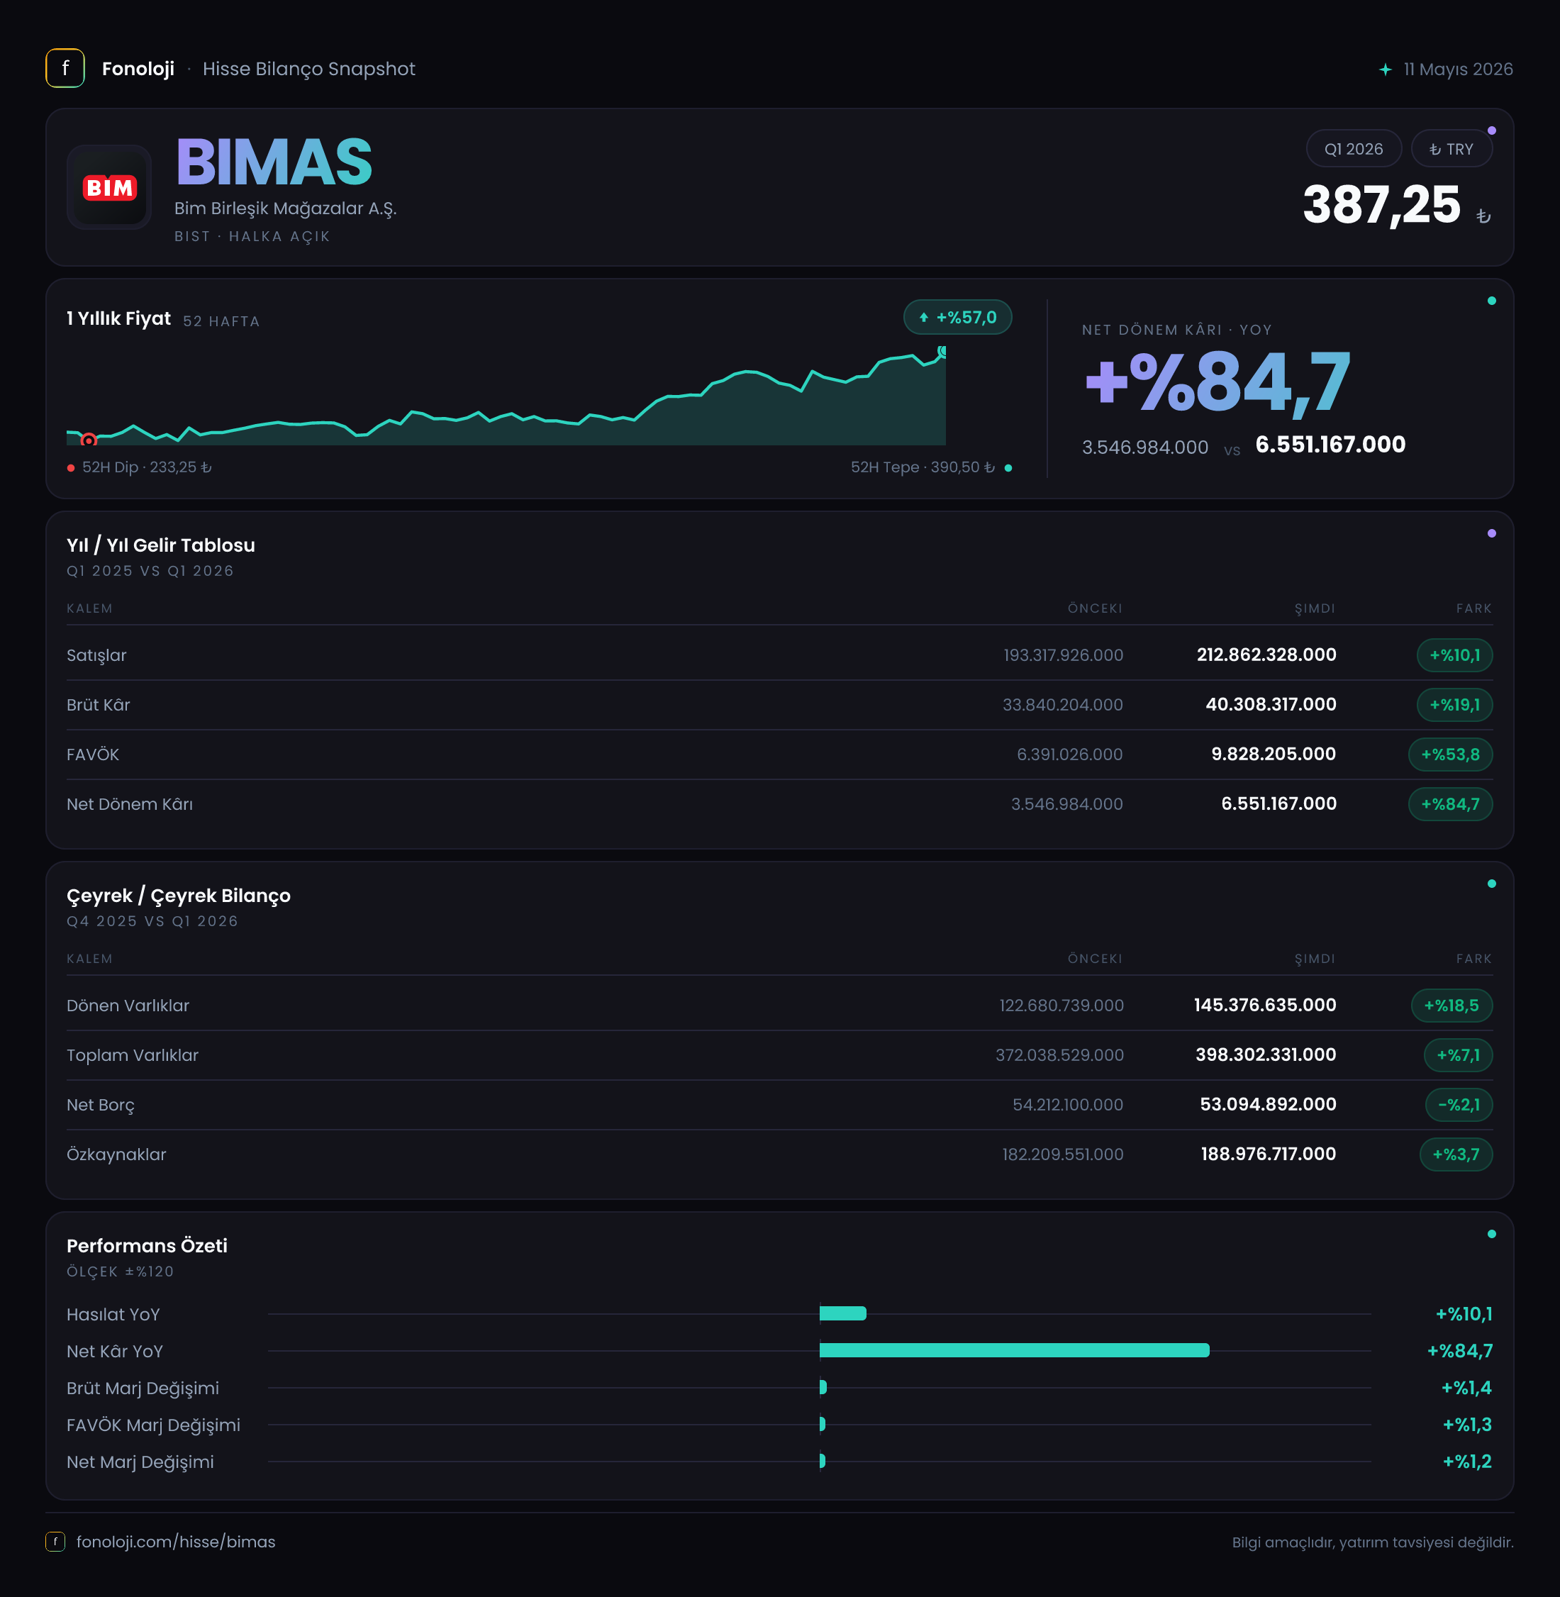Click the green dot on Performans Özeti card
1560x1597 pixels.
pyautogui.click(x=1491, y=1234)
